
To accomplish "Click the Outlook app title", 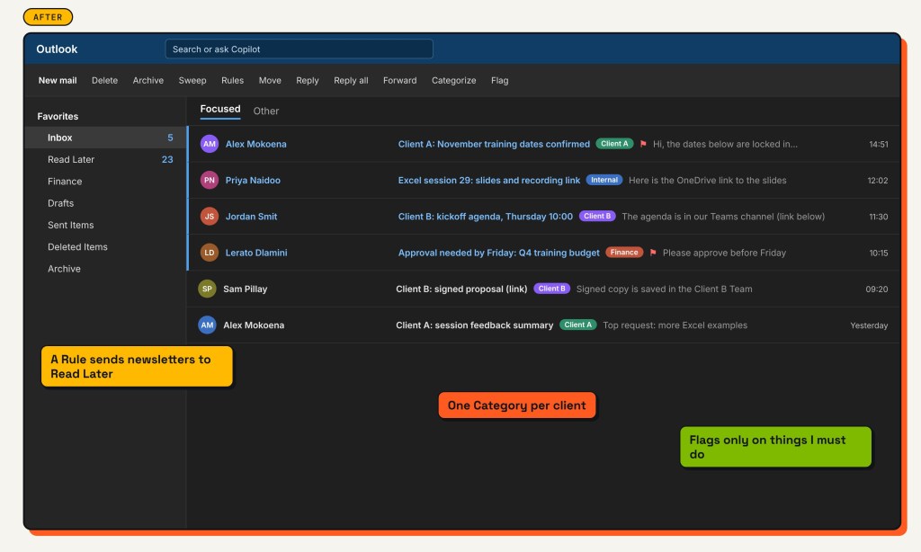I will click(57, 49).
